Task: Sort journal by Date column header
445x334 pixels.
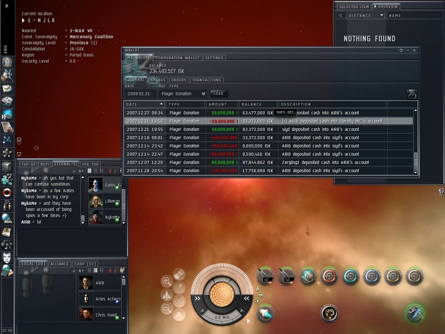Action: tap(145, 104)
